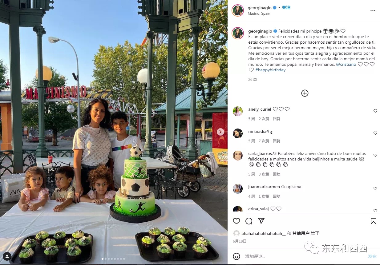Save the post with the bookmark icon
This screenshot has height=265, width=380.
373,221
